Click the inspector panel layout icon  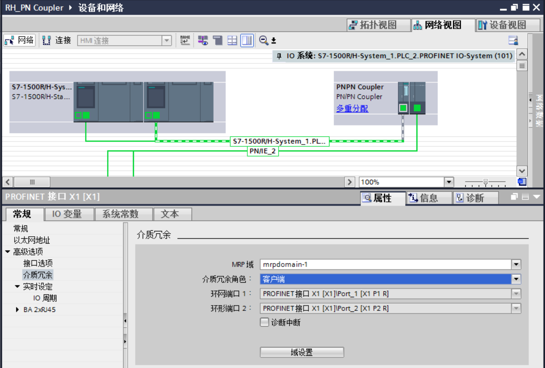click(x=525, y=197)
